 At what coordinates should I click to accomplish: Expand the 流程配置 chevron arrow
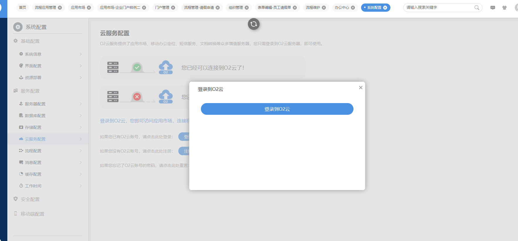click(81, 151)
